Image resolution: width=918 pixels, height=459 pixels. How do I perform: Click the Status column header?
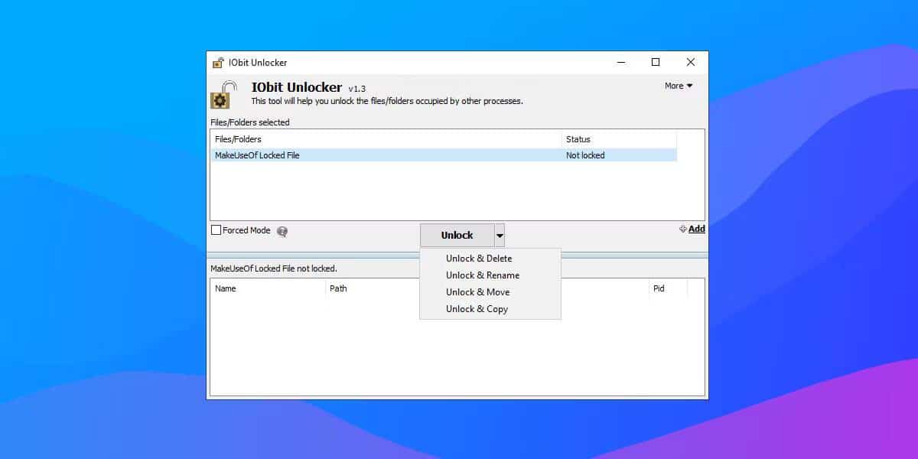[x=619, y=139]
